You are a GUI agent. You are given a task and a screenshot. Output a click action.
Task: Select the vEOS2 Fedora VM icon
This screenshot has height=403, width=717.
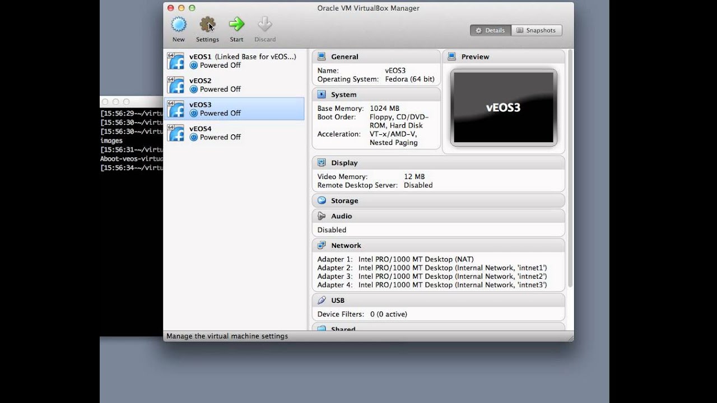pos(176,85)
